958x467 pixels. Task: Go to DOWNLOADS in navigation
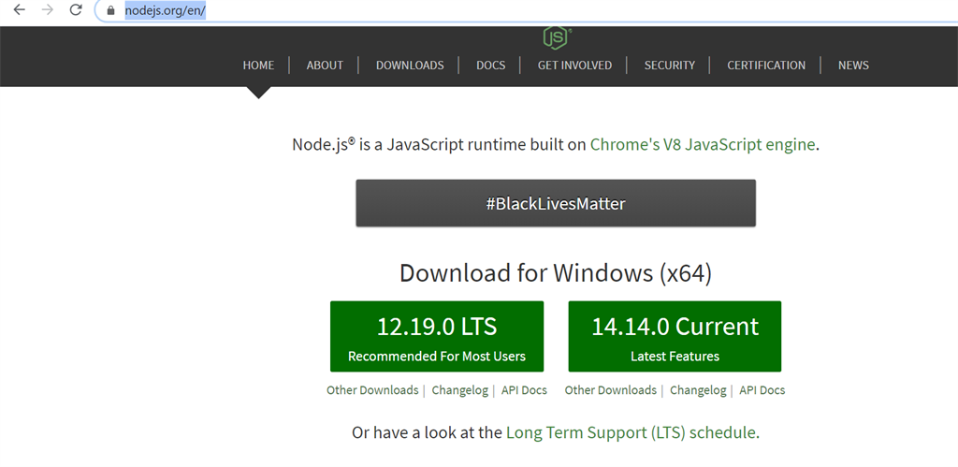(x=410, y=66)
